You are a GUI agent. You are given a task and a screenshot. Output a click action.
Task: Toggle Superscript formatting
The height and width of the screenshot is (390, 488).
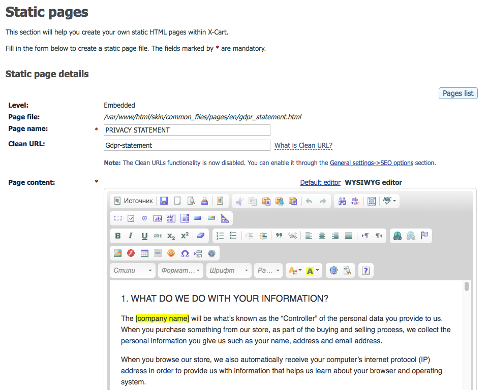point(185,236)
